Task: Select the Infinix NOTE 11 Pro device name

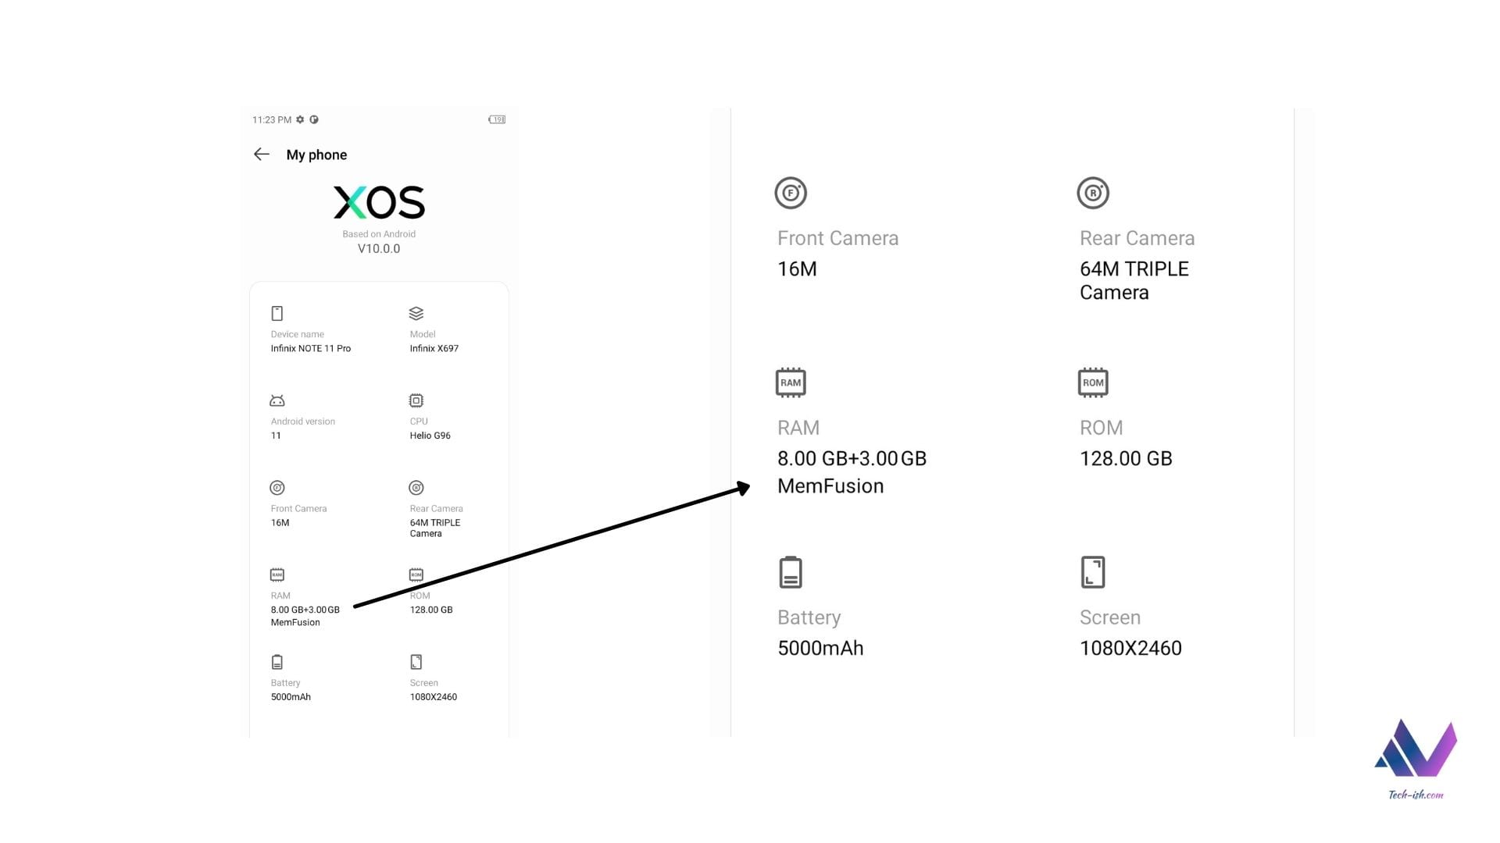Action: [x=311, y=349]
